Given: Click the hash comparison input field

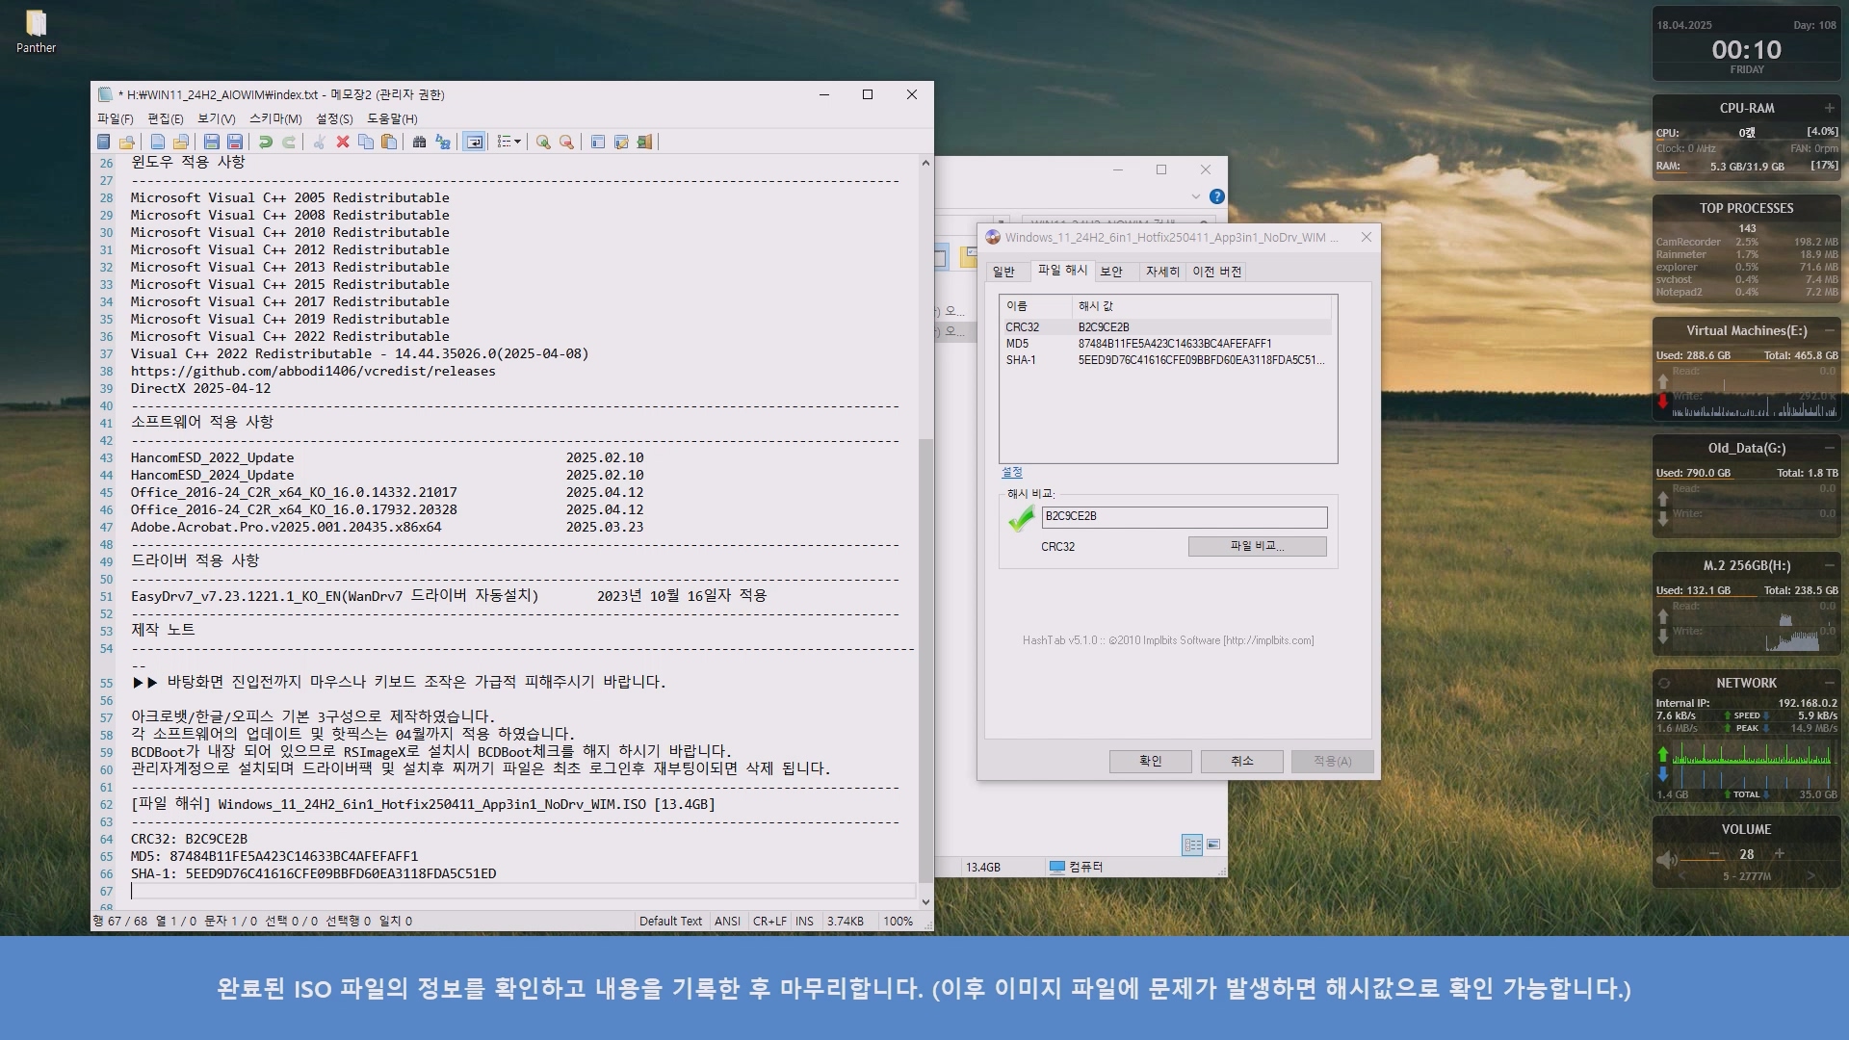Looking at the screenshot, I should coord(1184,516).
